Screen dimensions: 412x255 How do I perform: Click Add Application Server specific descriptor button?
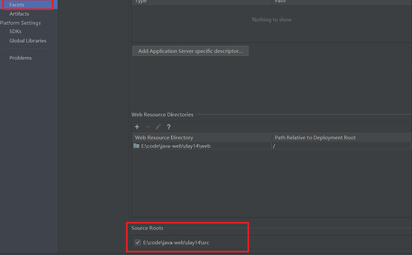pos(190,51)
